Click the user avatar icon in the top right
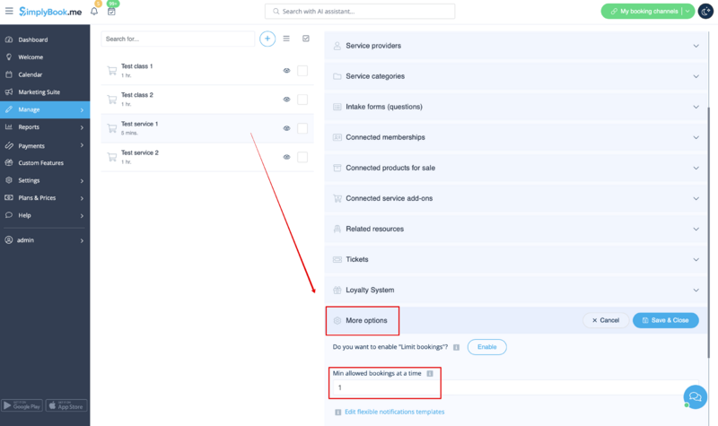718x426 pixels. tap(705, 12)
